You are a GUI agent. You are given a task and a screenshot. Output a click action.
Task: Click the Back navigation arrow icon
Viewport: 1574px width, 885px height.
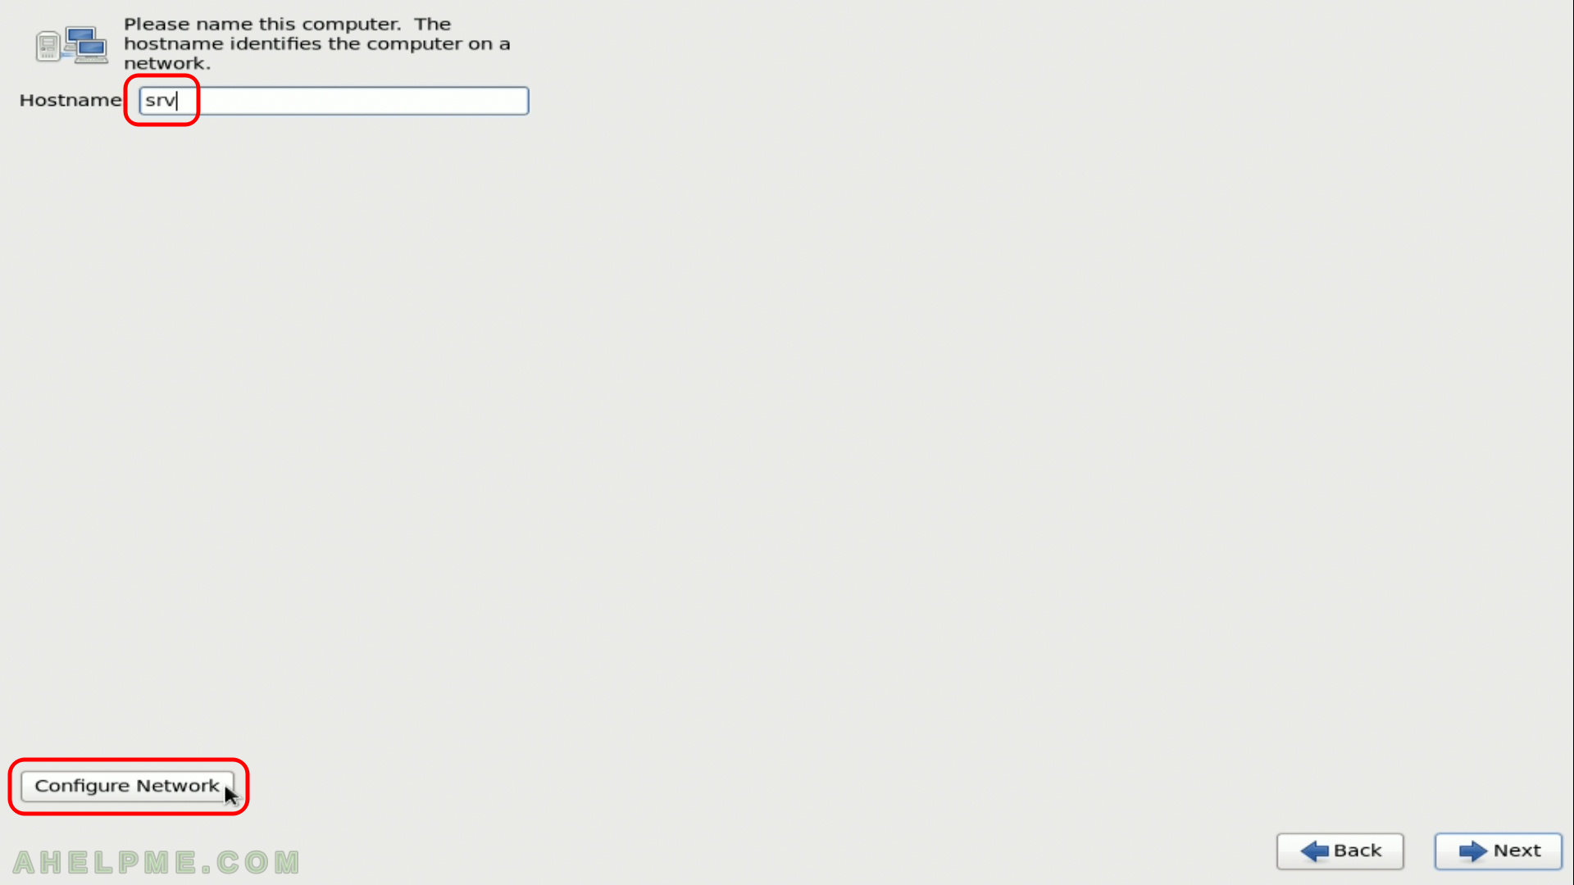click(1316, 851)
